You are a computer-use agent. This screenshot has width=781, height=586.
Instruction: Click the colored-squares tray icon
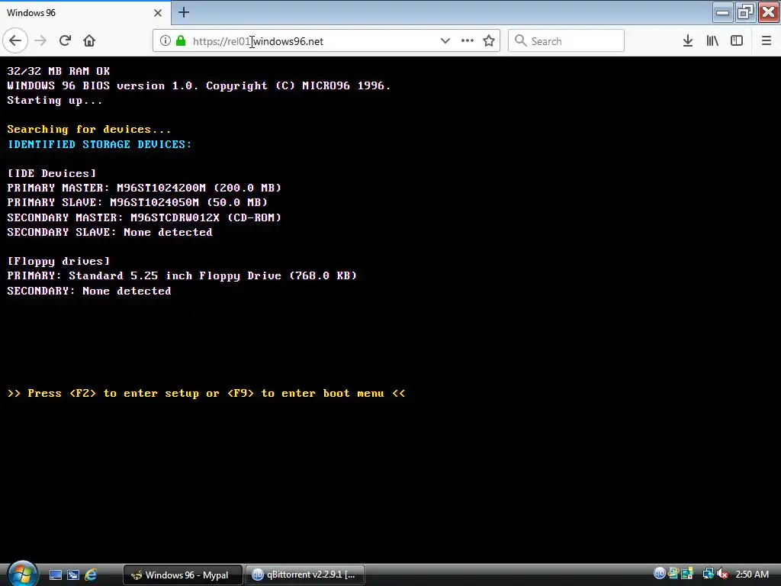pos(687,574)
